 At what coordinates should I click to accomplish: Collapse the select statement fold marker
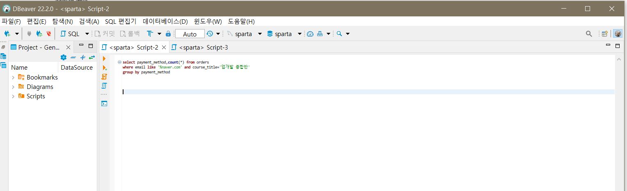(x=119, y=62)
